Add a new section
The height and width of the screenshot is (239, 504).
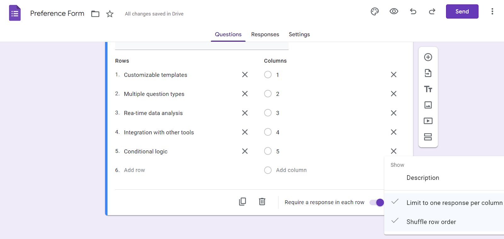tap(428, 137)
